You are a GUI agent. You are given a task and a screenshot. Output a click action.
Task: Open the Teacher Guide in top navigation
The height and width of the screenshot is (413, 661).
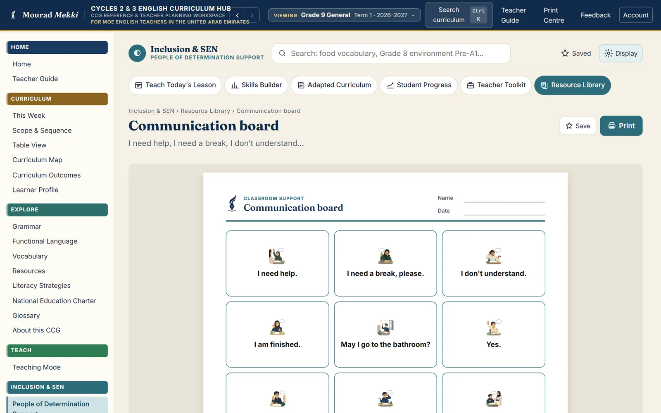point(514,15)
